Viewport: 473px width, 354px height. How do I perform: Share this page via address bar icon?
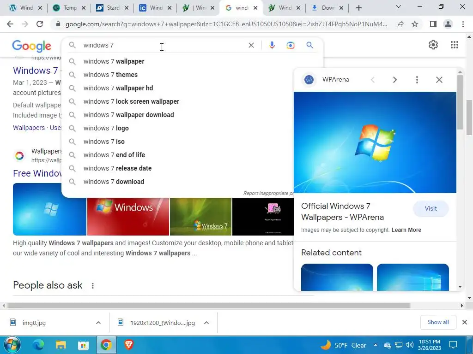pyautogui.click(x=400, y=24)
